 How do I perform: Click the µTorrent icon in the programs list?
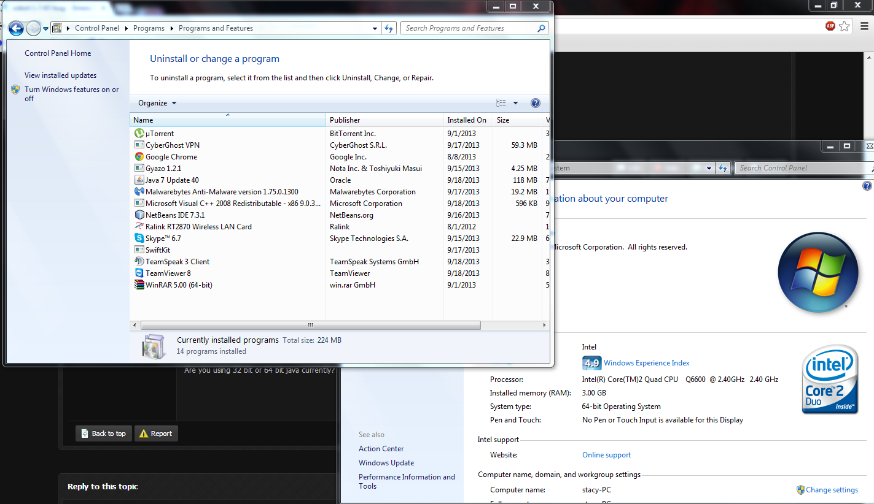(x=139, y=133)
